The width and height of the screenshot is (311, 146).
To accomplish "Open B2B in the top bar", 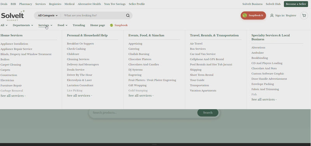I will (13, 4).
